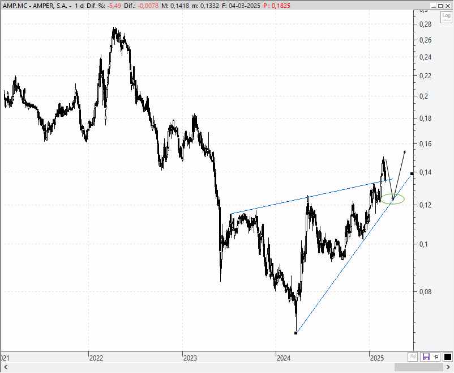Image resolution: width=454 pixels, height=373 pixels.
Task: Click the AMP.MC - AMPER, S.A. title
Action: coord(35,6)
